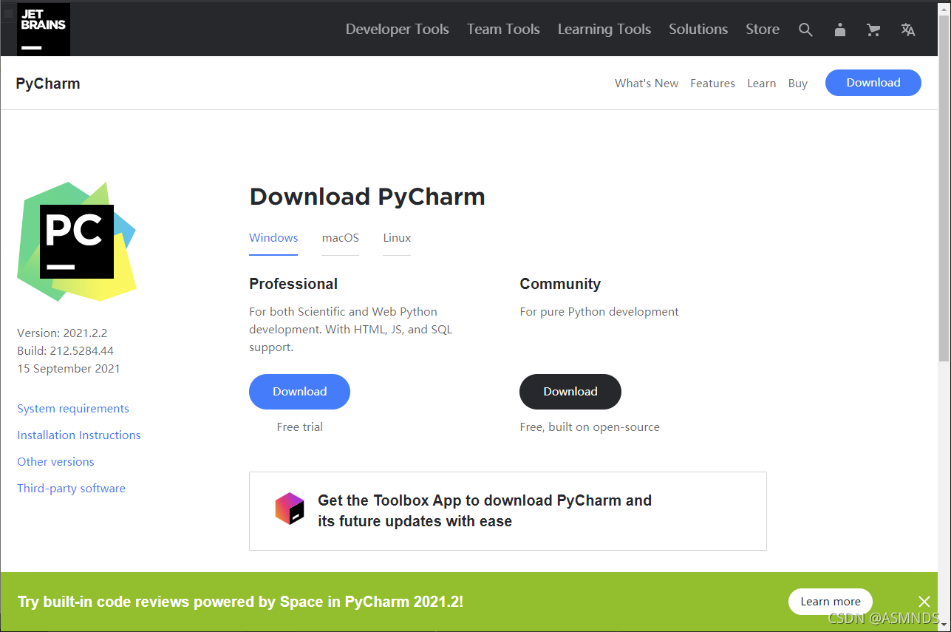Click Learn more in the green banner
The image size is (951, 632).
coord(831,602)
